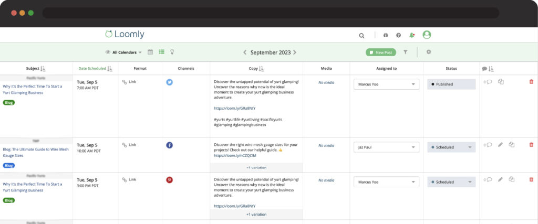Open the calendar settings gear icon
This screenshot has width=538, height=224.
(x=429, y=52)
